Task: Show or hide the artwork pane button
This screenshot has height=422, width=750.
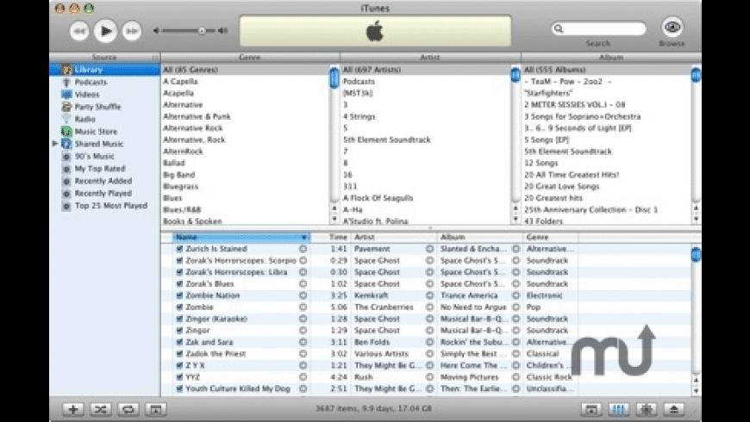Action: tap(155, 410)
